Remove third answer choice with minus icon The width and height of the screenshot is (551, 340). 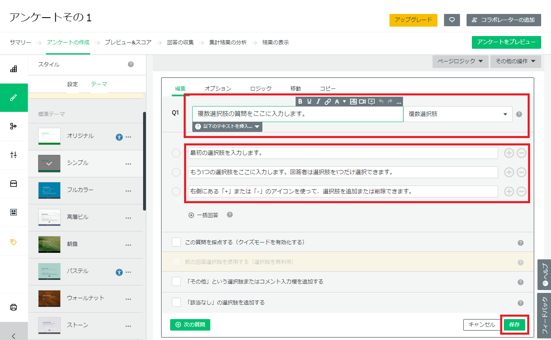click(x=521, y=191)
